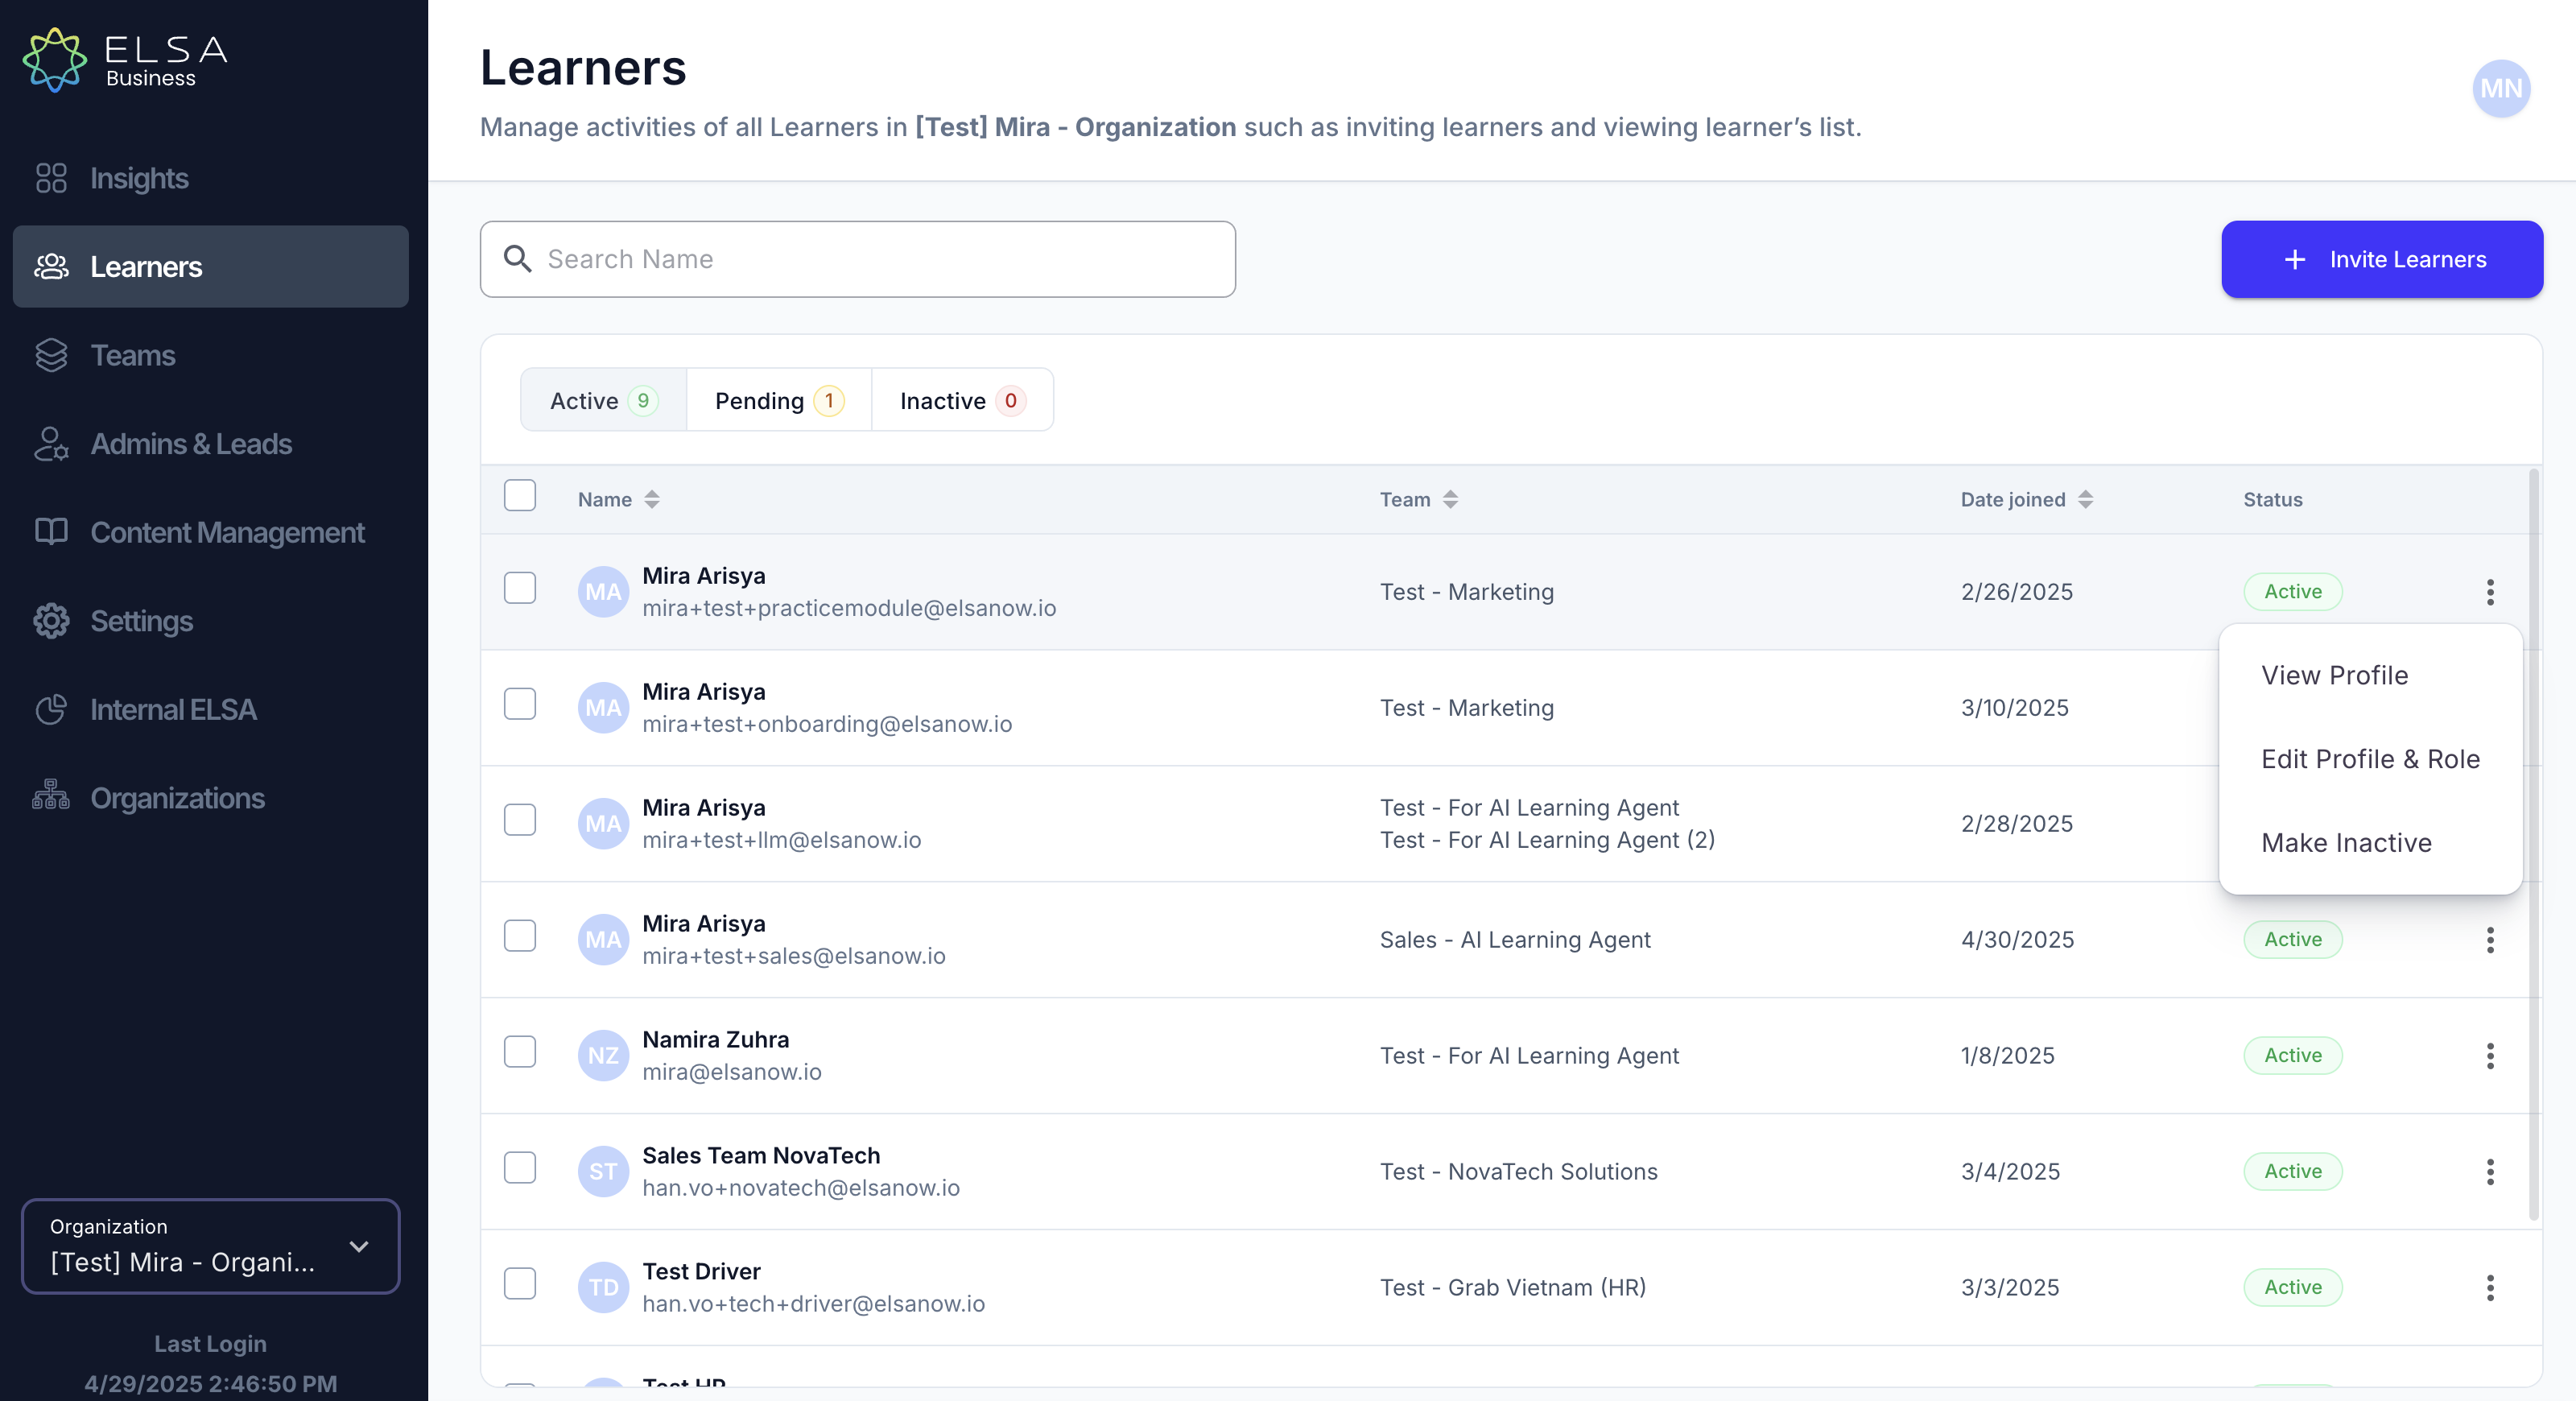Navigate to Internal ELSA

211,709
